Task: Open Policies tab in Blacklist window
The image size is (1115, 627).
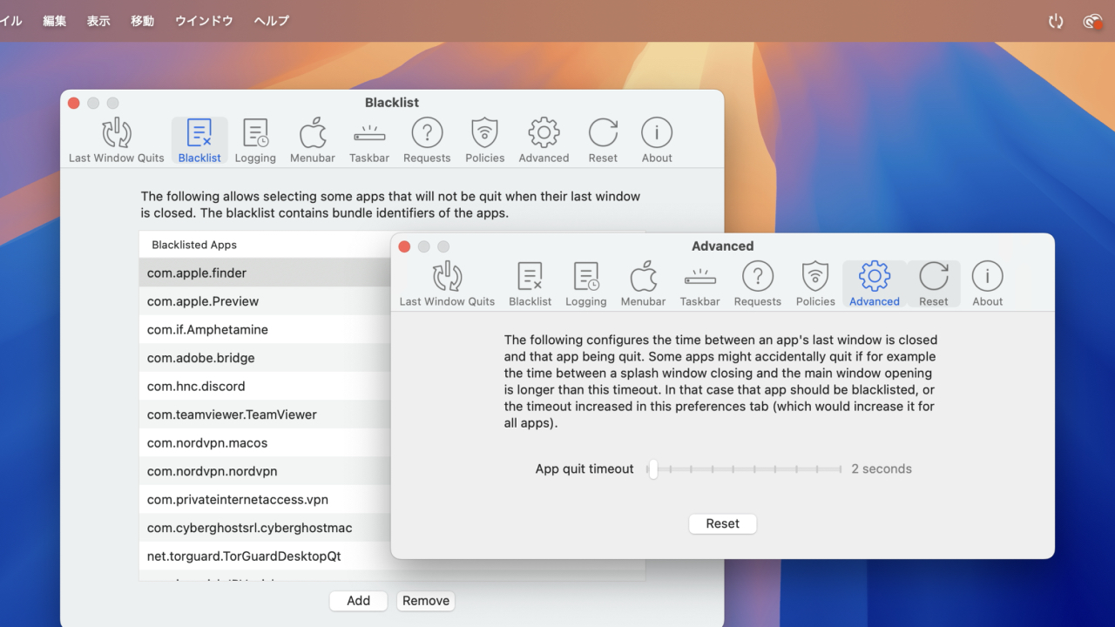Action: (485, 141)
